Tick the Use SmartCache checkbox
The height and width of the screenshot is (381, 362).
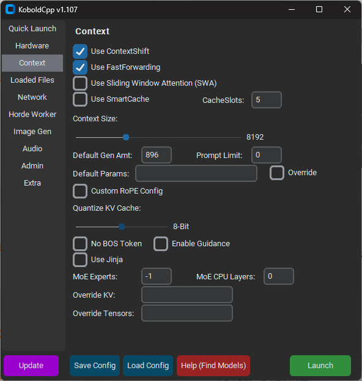coord(80,99)
